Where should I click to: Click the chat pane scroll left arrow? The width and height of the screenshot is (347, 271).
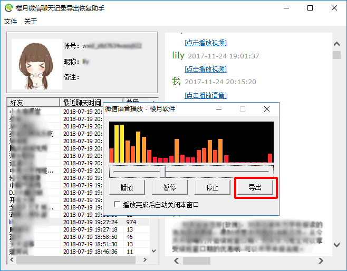pyautogui.click(x=176, y=261)
